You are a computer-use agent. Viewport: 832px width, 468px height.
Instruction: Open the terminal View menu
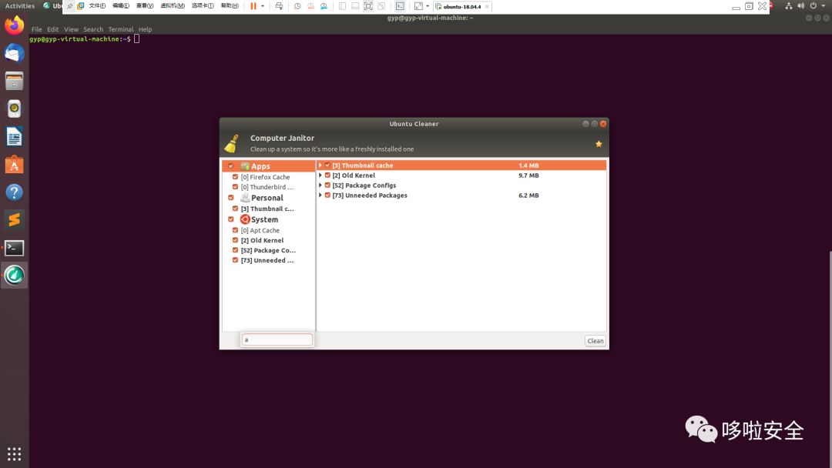[71, 29]
